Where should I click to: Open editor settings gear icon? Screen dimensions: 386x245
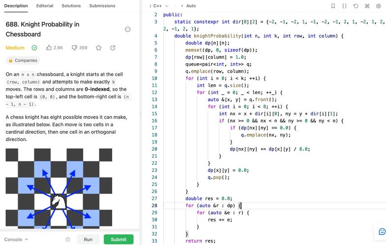pyautogui.click(x=378, y=6)
